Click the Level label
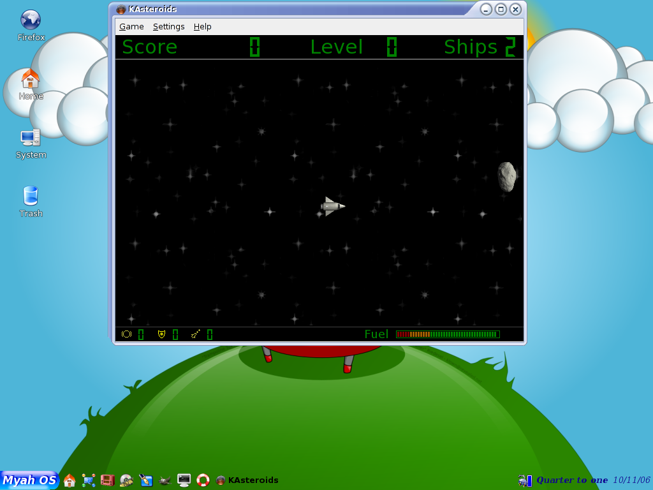The image size is (653, 490). (x=337, y=47)
